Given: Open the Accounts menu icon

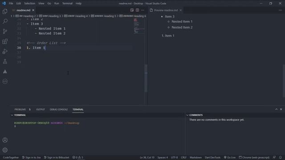Looking at the screenshot, I should click(x=5, y=140).
